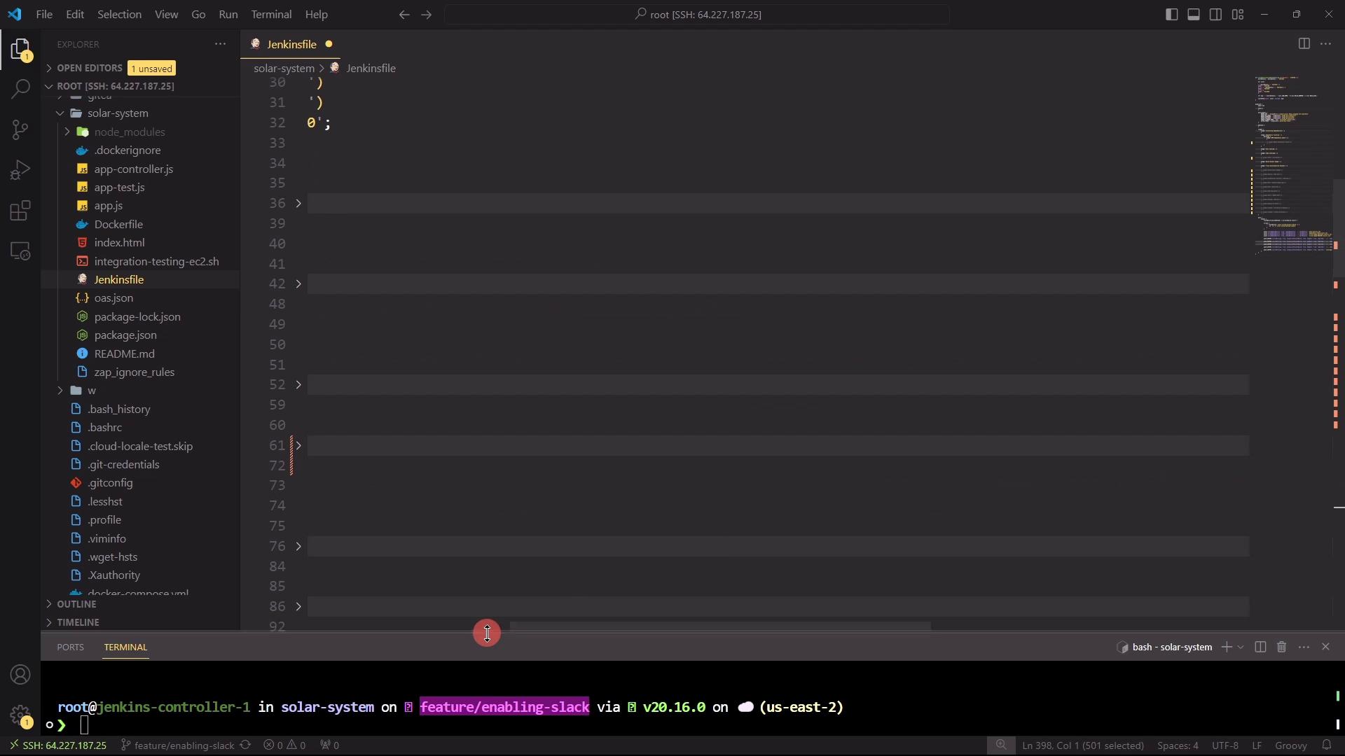Open the Source Control view
The image size is (1345, 756).
[x=20, y=129]
